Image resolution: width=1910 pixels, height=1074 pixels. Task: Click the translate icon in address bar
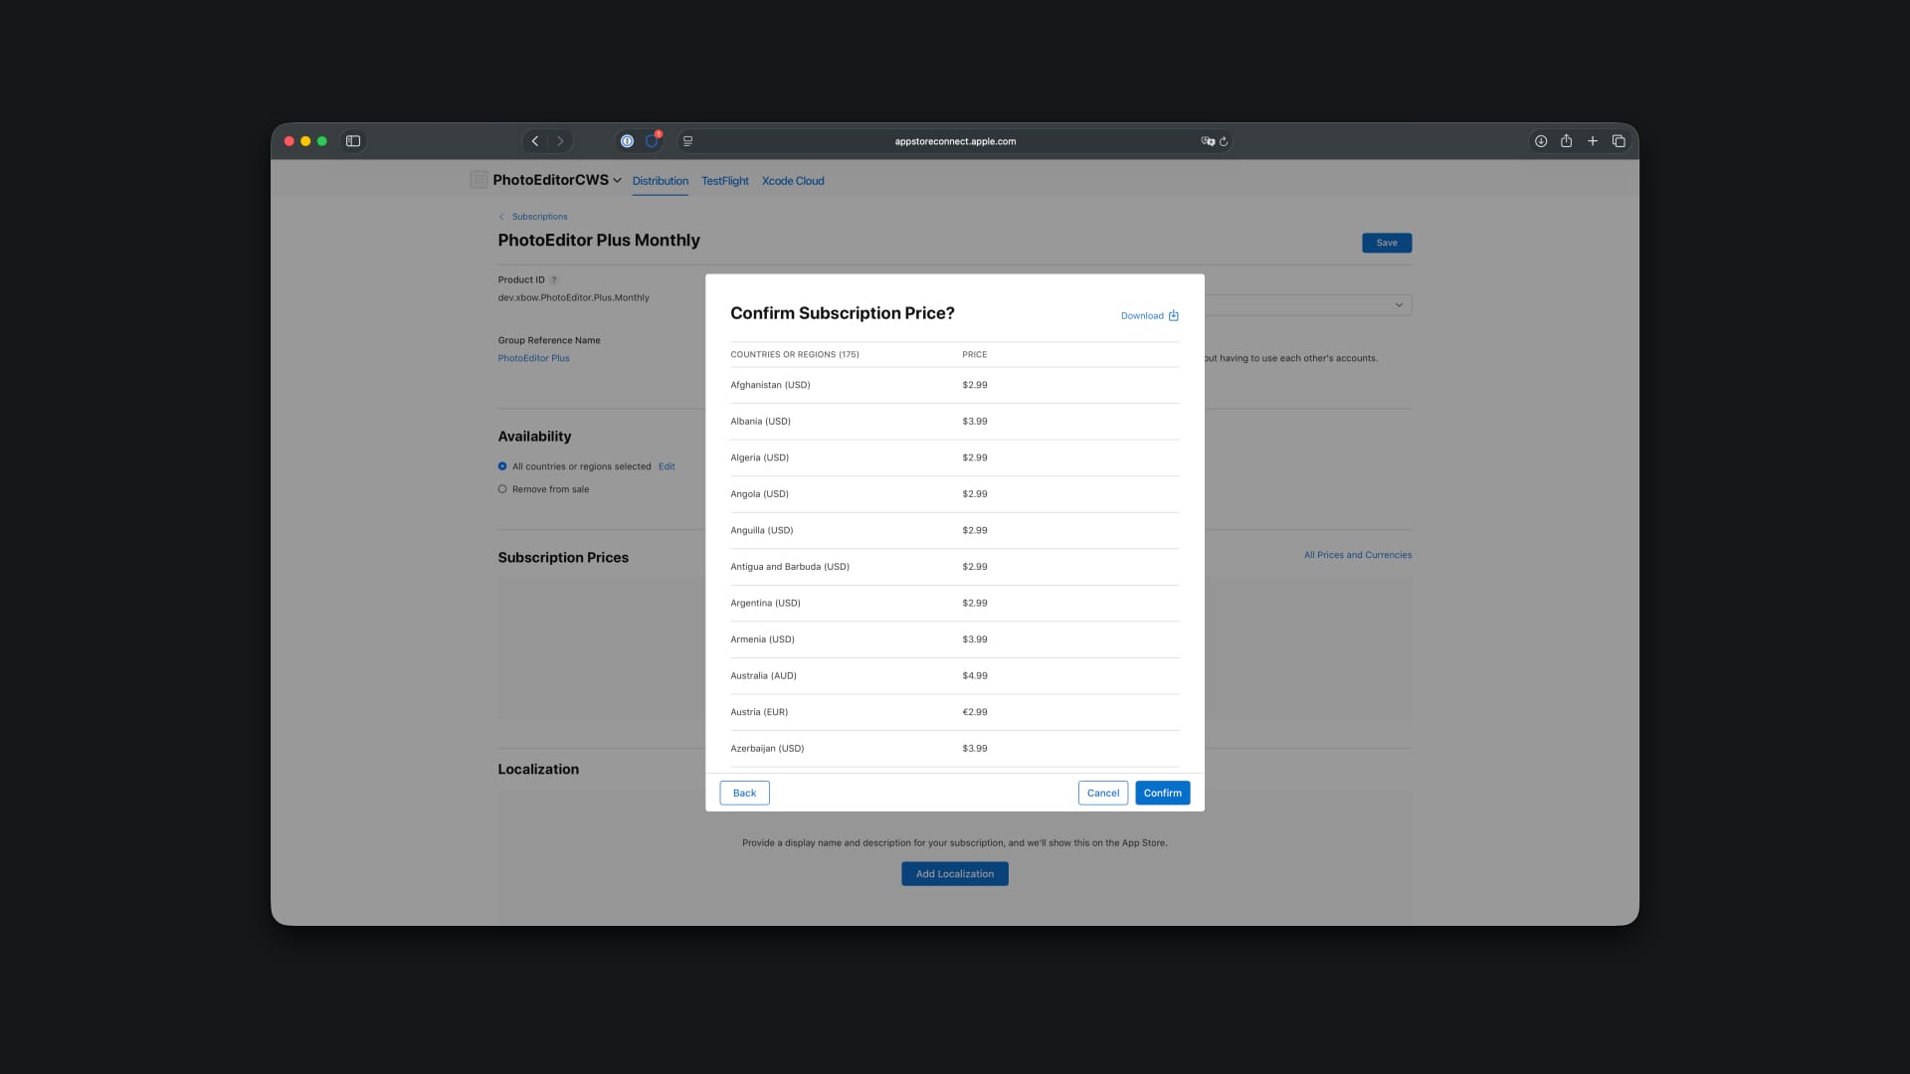[1207, 141]
